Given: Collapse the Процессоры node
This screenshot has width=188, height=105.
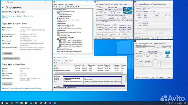Looking at the screenshot, I should [x=56, y=39].
